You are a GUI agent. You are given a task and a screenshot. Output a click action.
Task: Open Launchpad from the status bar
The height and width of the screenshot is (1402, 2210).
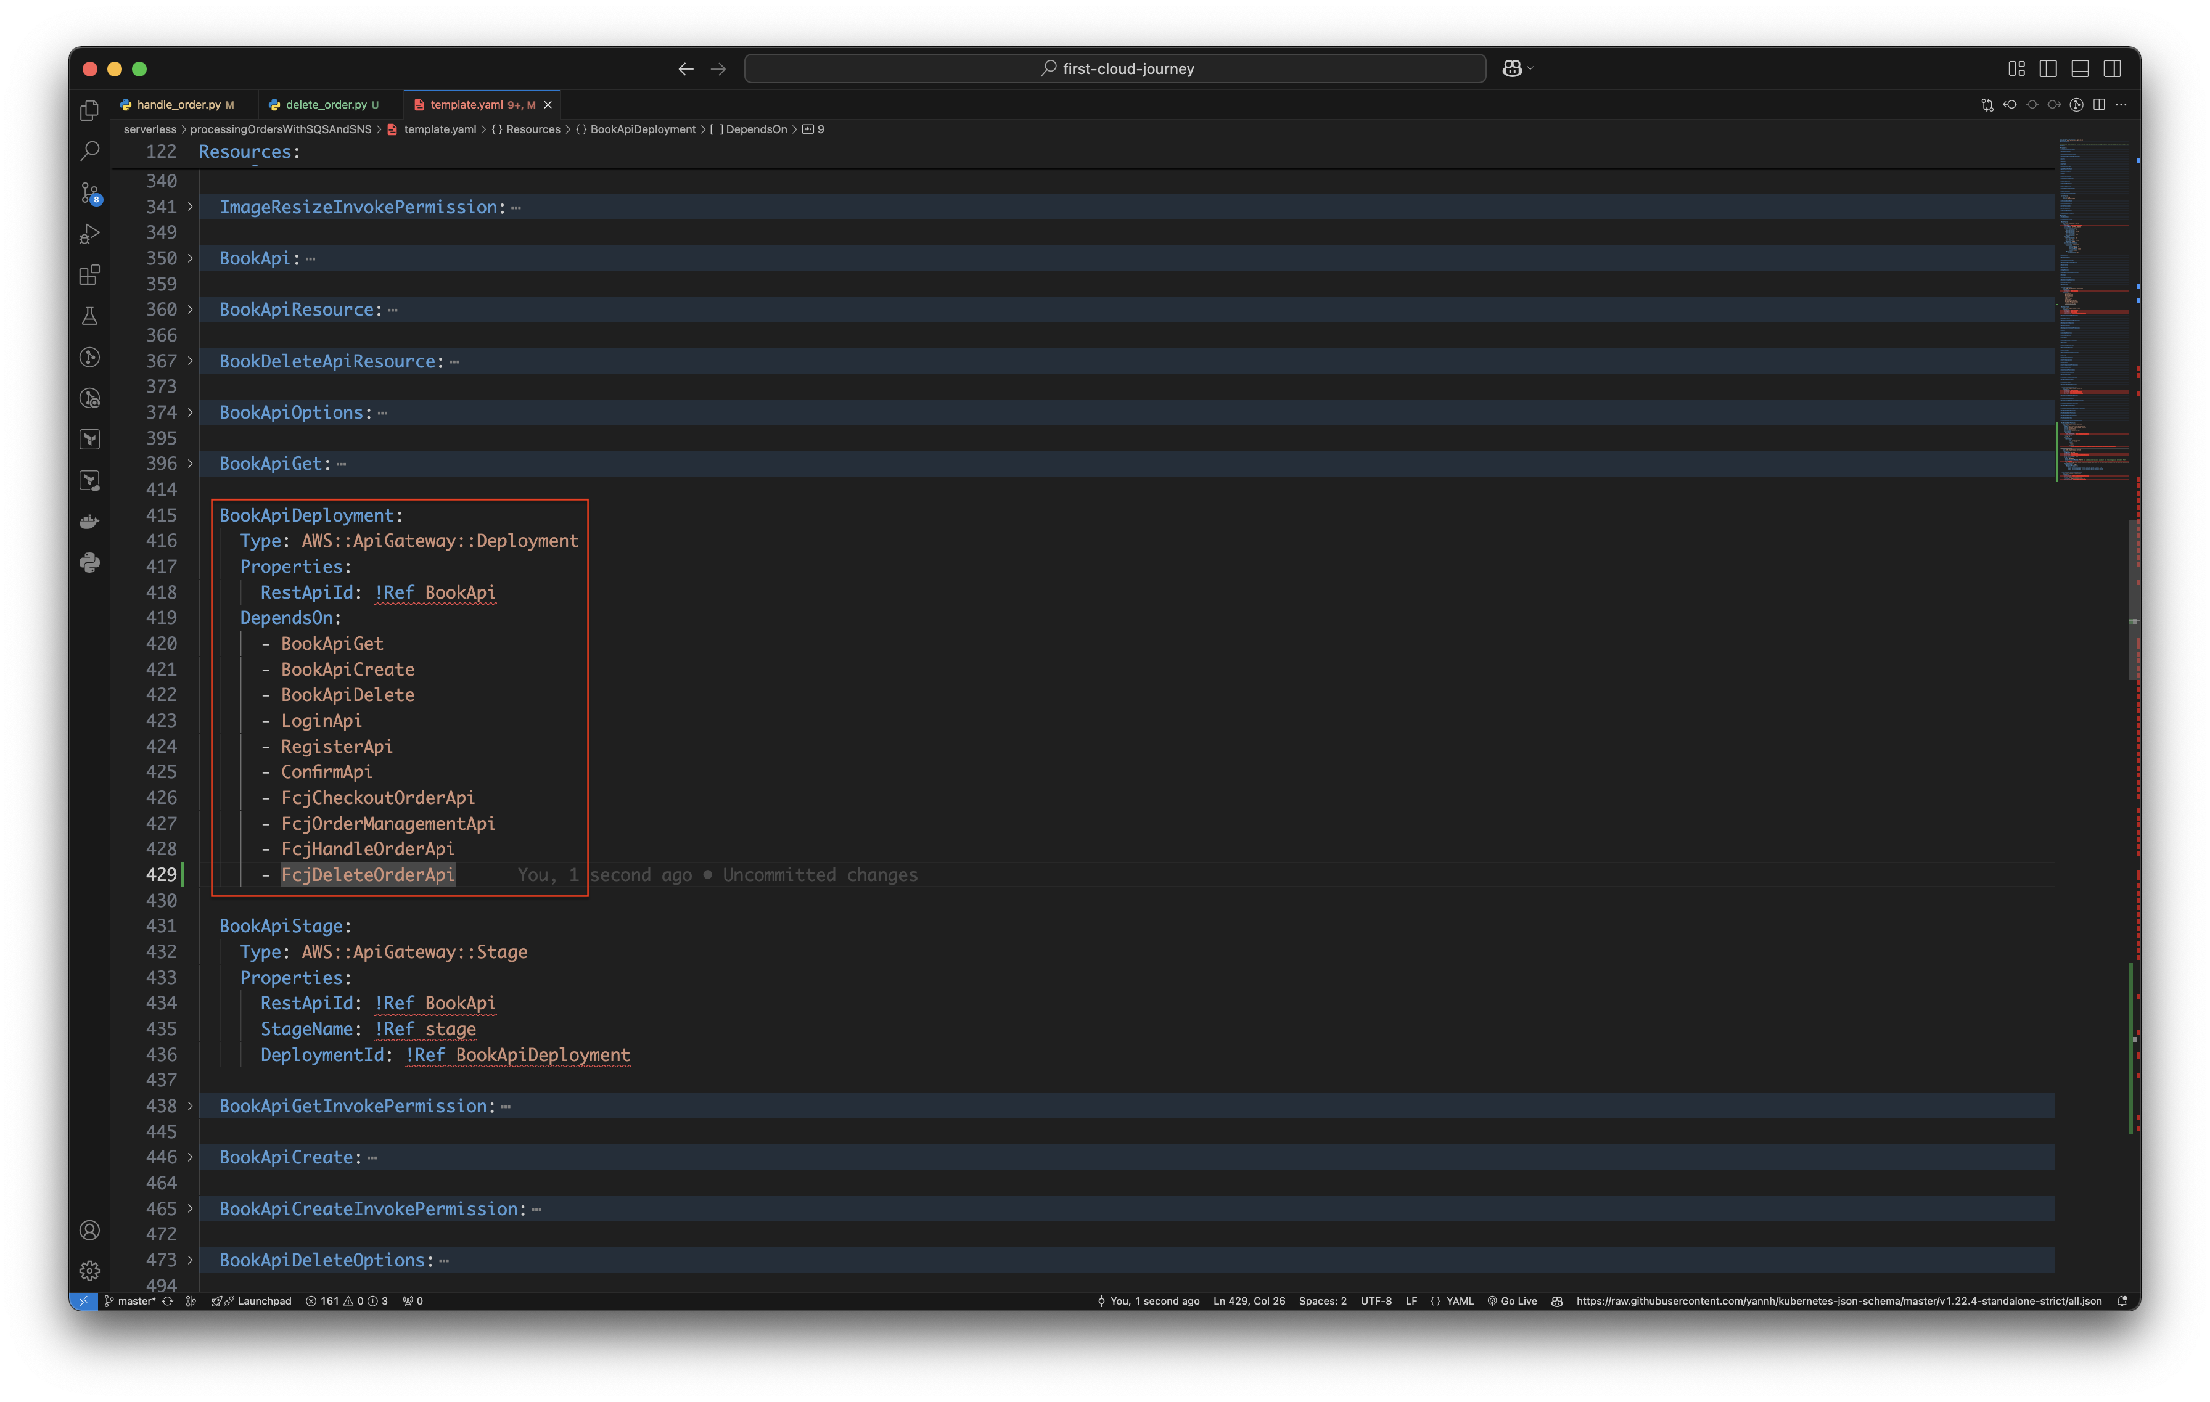[x=252, y=1301]
